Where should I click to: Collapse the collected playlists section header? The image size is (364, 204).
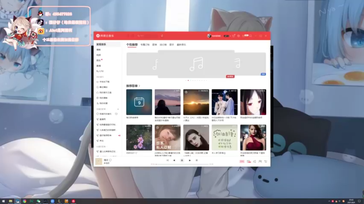click(x=101, y=146)
